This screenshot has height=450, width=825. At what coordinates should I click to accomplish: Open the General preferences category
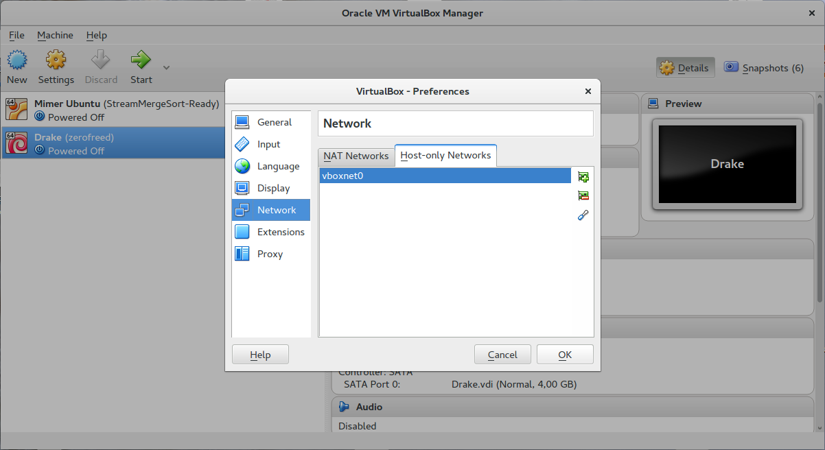(271, 122)
